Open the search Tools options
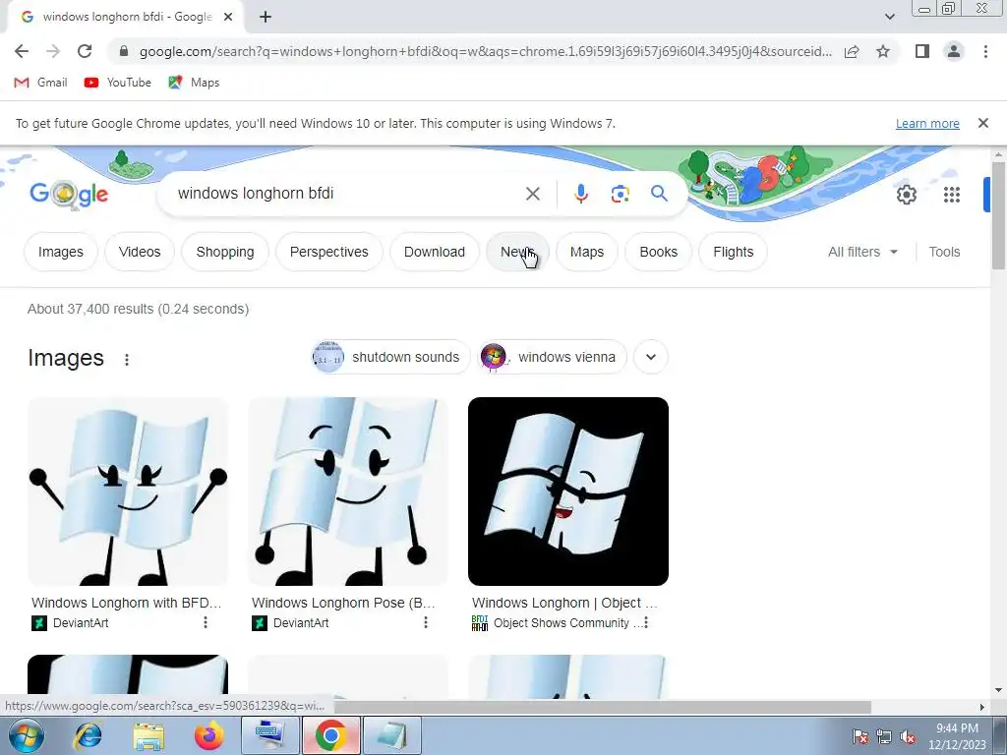The width and height of the screenshot is (1007, 755). tap(944, 252)
